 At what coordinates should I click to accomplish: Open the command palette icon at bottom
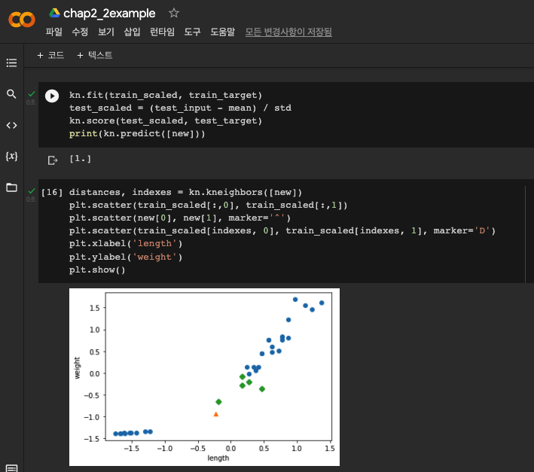11,468
